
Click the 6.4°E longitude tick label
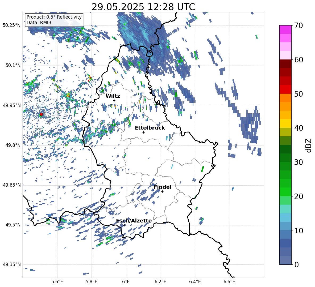195,282
